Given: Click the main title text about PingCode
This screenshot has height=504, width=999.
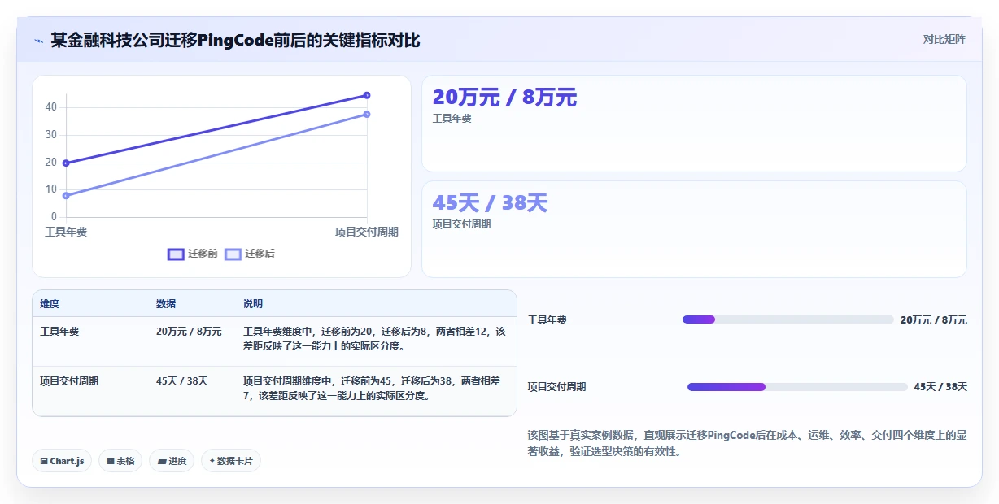Looking at the screenshot, I should [235, 40].
